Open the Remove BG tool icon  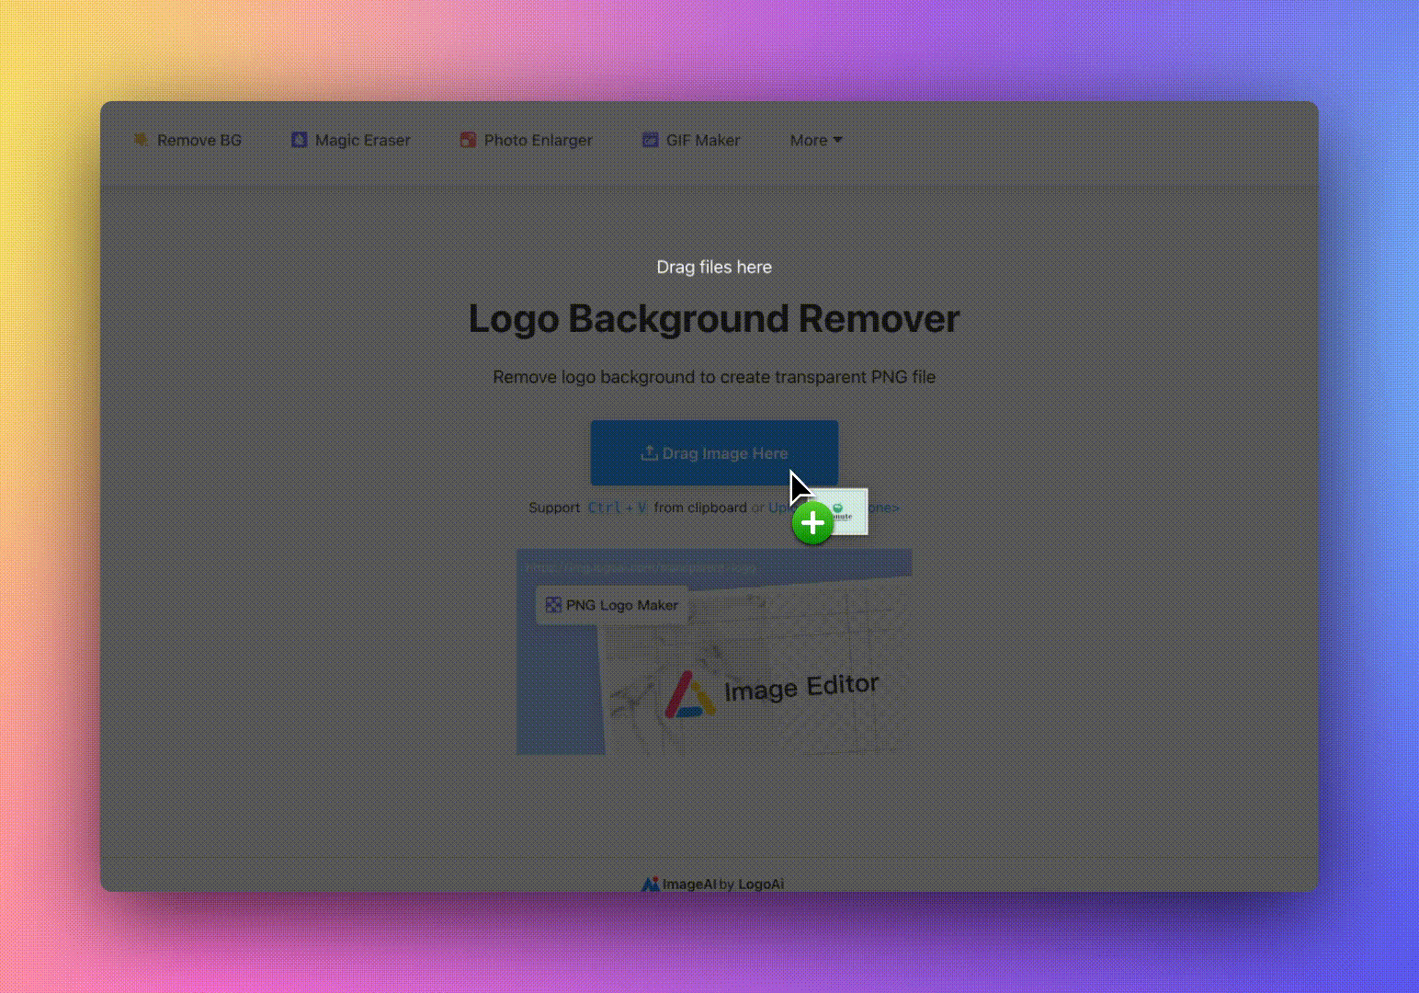pos(141,140)
